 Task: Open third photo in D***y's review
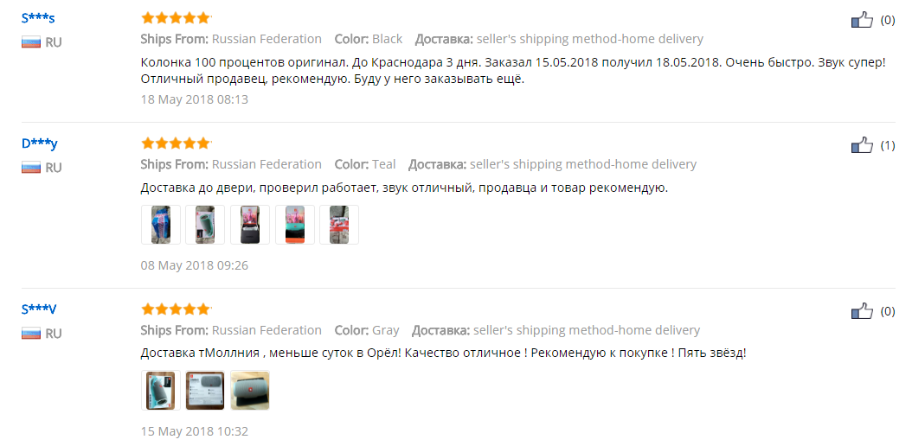[250, 225]
